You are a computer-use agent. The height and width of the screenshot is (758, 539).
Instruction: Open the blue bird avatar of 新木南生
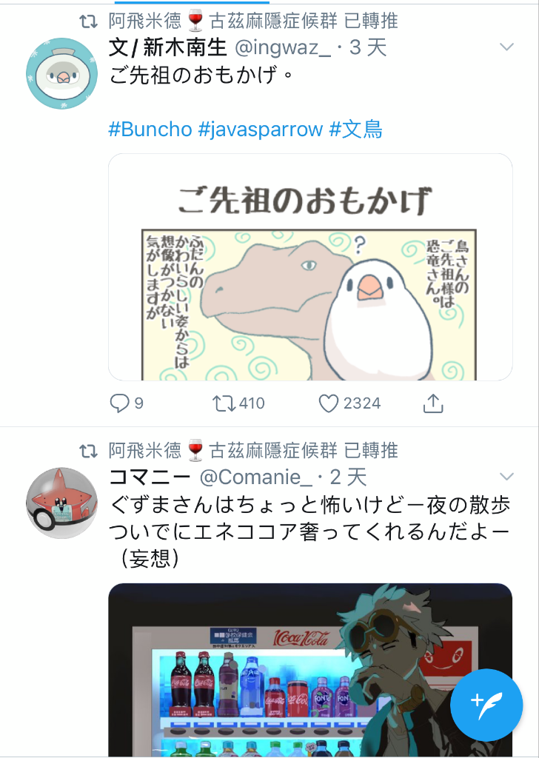pyautogui.click(x=62, y=73)
